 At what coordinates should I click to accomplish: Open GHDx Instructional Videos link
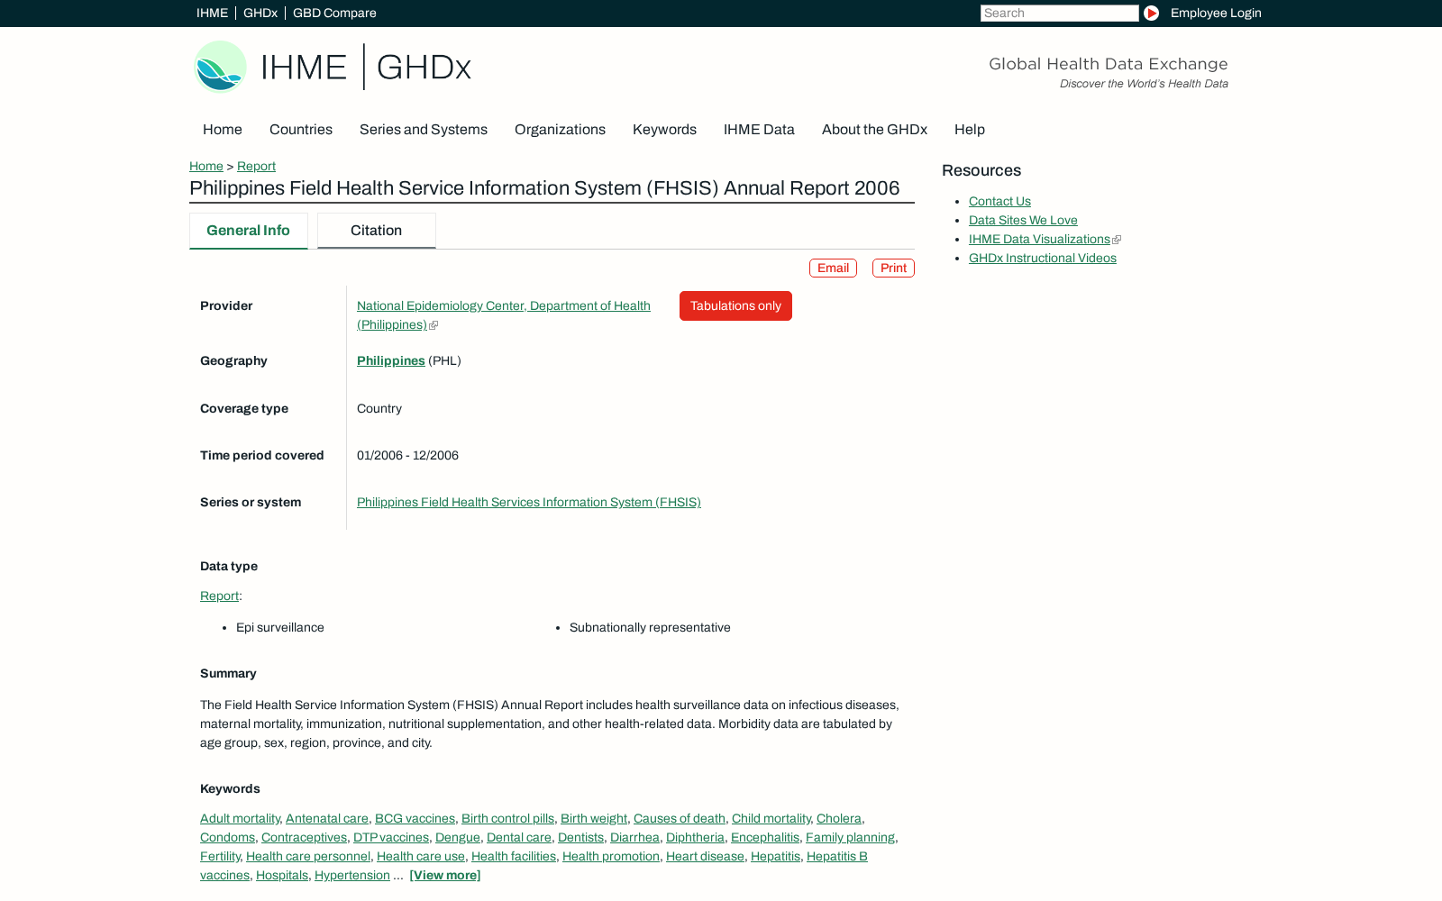[x=1043, y=258]
